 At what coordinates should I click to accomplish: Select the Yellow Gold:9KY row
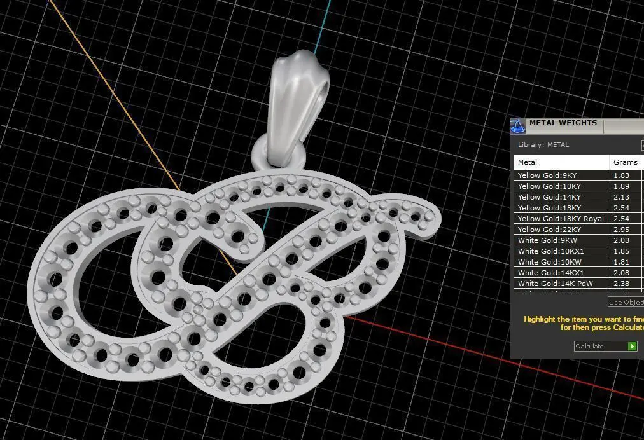coord(579,175)
